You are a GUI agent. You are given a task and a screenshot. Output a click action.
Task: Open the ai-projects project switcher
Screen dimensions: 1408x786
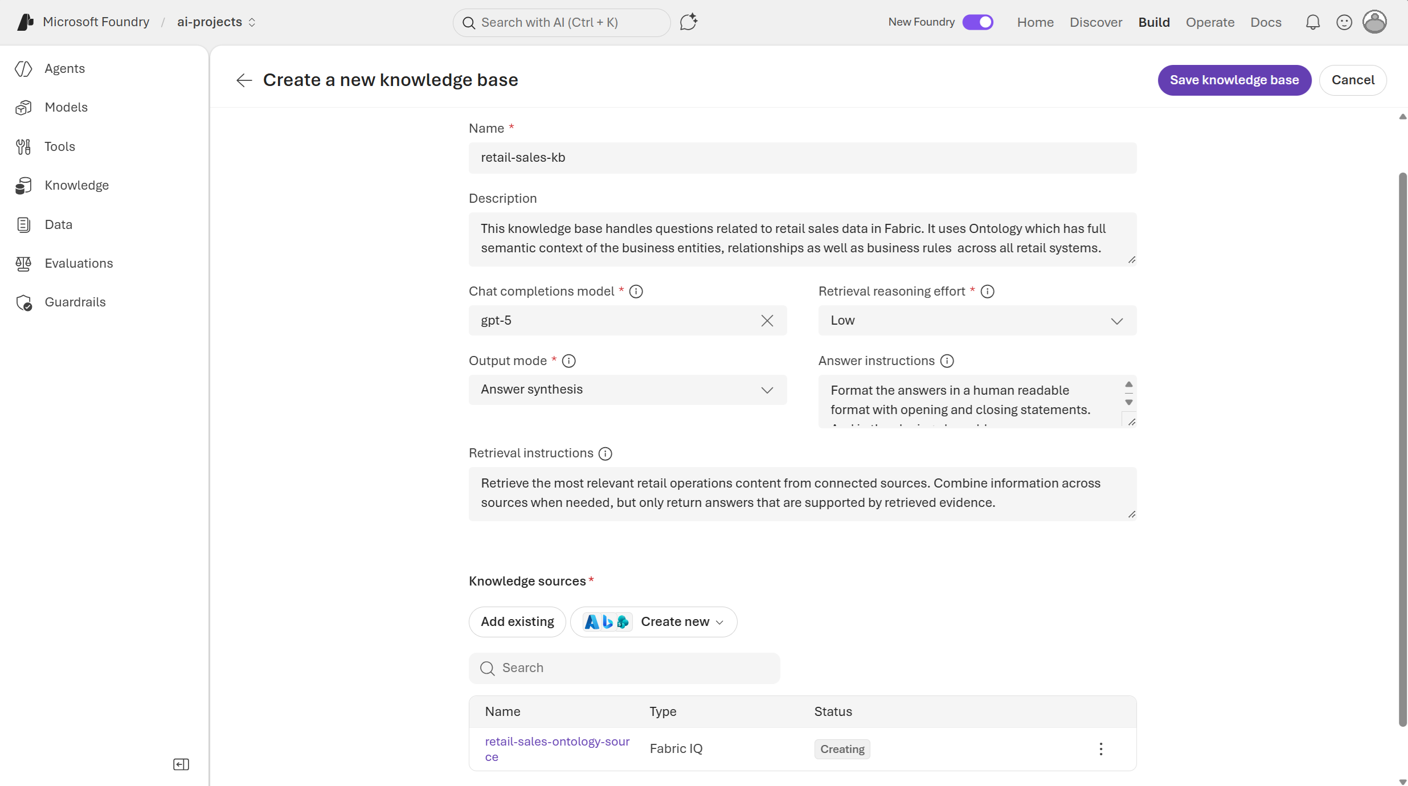216,22
